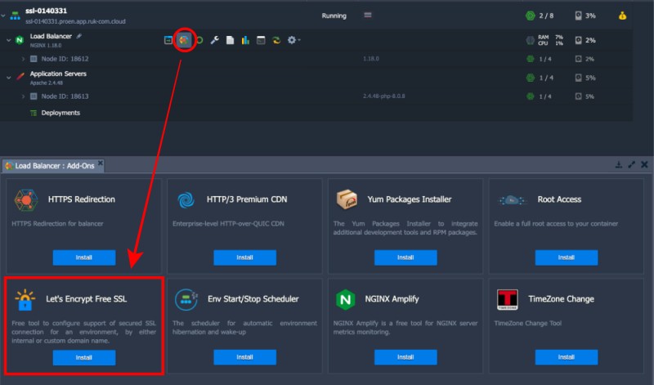Install the Let's Encrypt Free SSL add-on
Image resolution: width=654 pixels, height=385 pixels.
[x=84, y=357]
